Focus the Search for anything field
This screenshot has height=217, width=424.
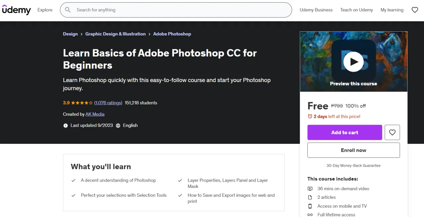[176, 10]
